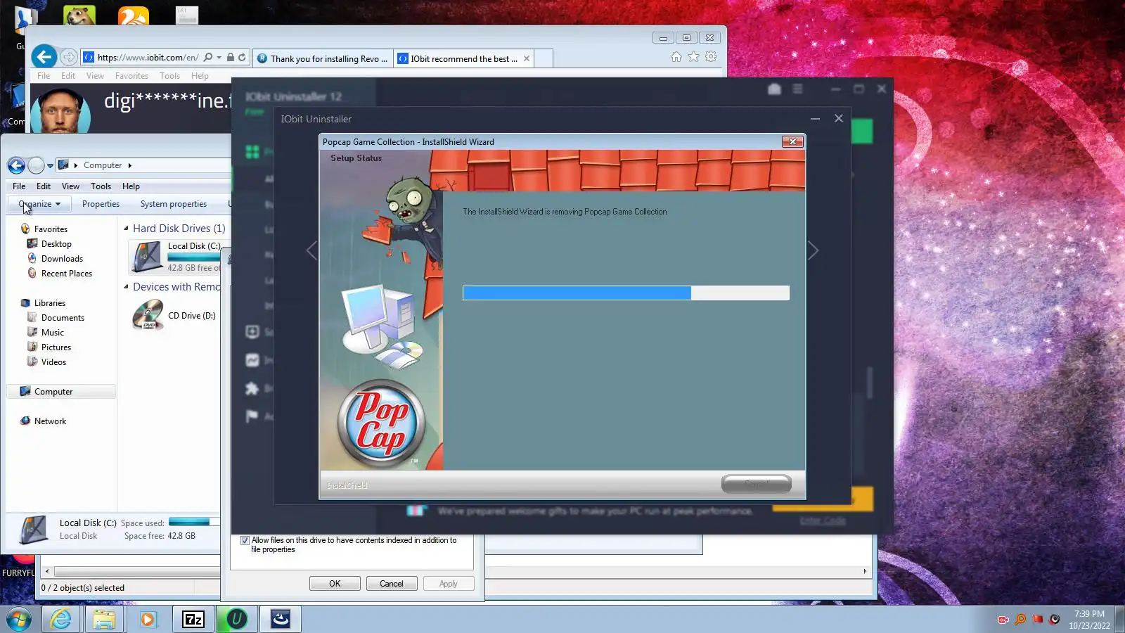1125x633 pixels.
Task: Collapse the Devices with Removable Storage group
Action: [x=127, y=286]
